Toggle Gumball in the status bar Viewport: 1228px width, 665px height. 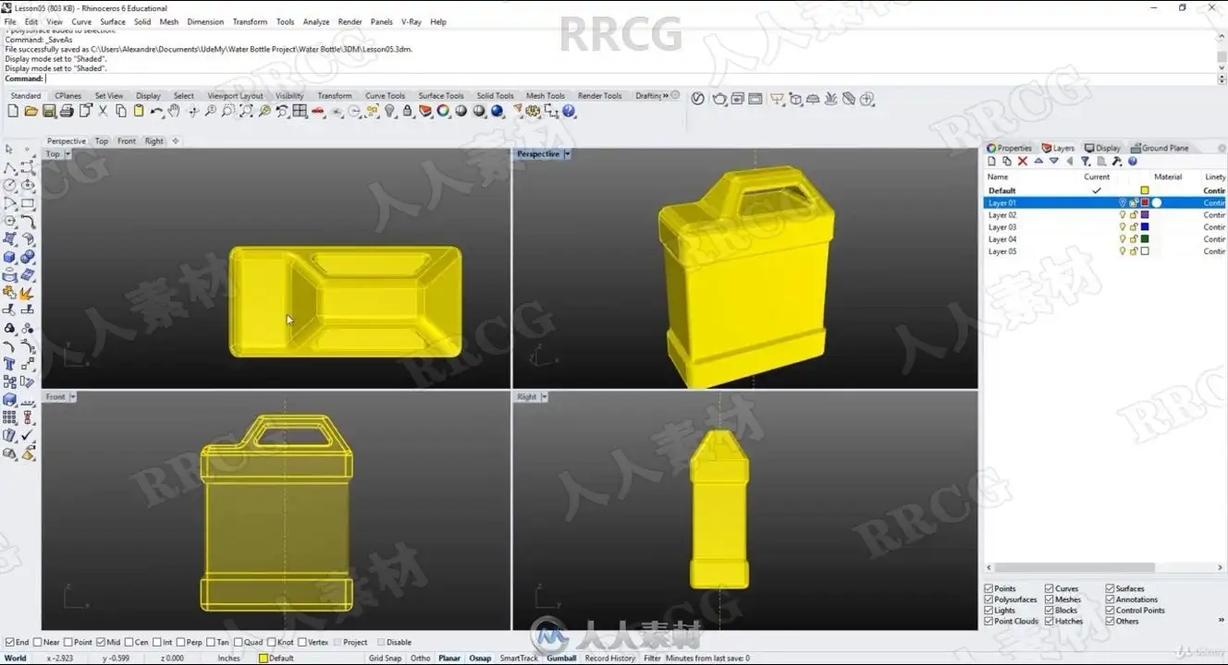[x=561, y=658]
